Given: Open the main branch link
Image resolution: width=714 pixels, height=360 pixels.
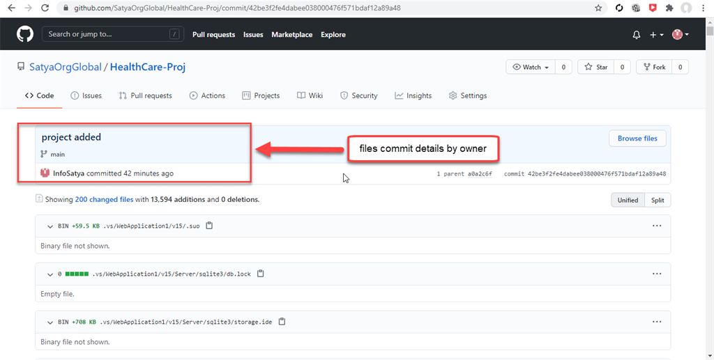Looking at the screenshot, I should click(x=57, y=154).
